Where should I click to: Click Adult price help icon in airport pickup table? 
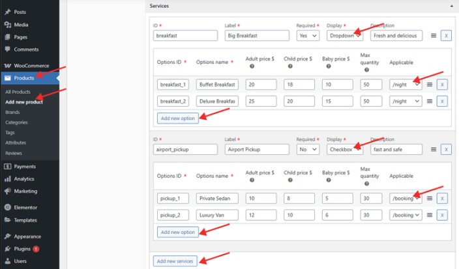[252, 180]
